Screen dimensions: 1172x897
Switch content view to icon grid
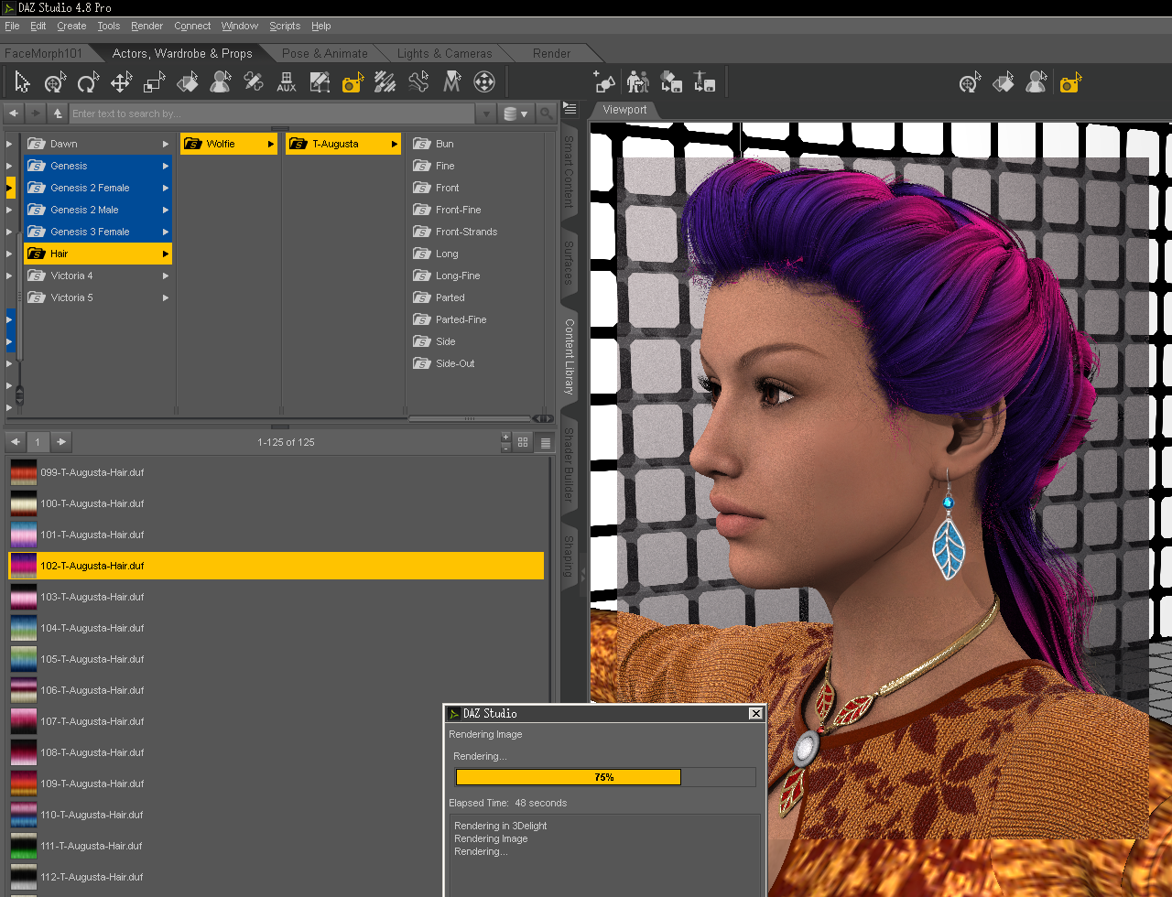click(523, 442)
